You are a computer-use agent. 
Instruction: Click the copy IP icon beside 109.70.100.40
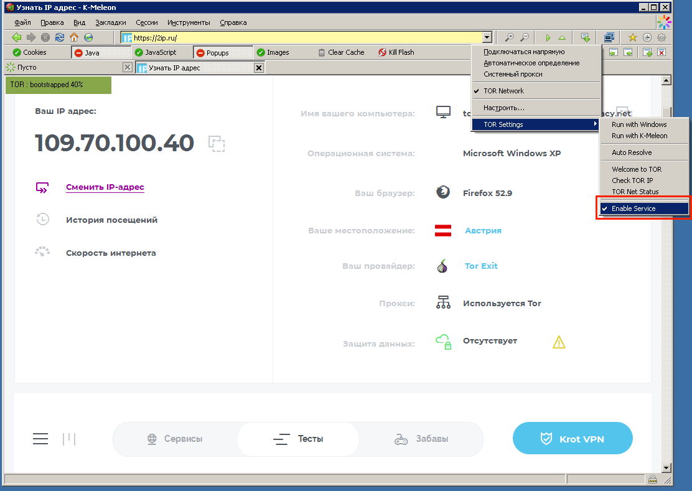217,143
